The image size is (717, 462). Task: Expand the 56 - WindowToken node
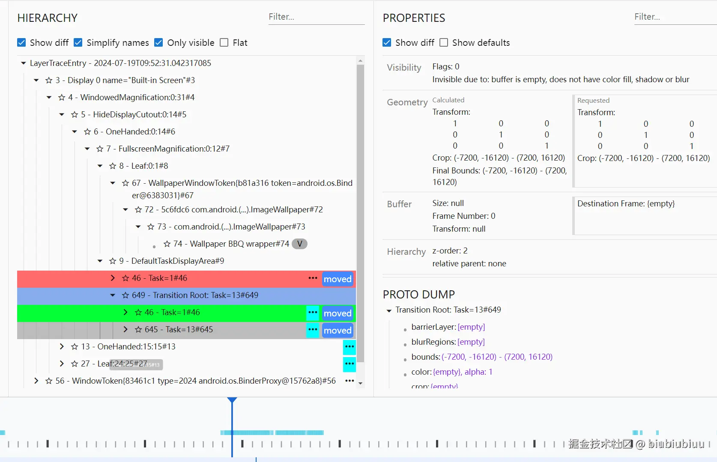point(36,381)
